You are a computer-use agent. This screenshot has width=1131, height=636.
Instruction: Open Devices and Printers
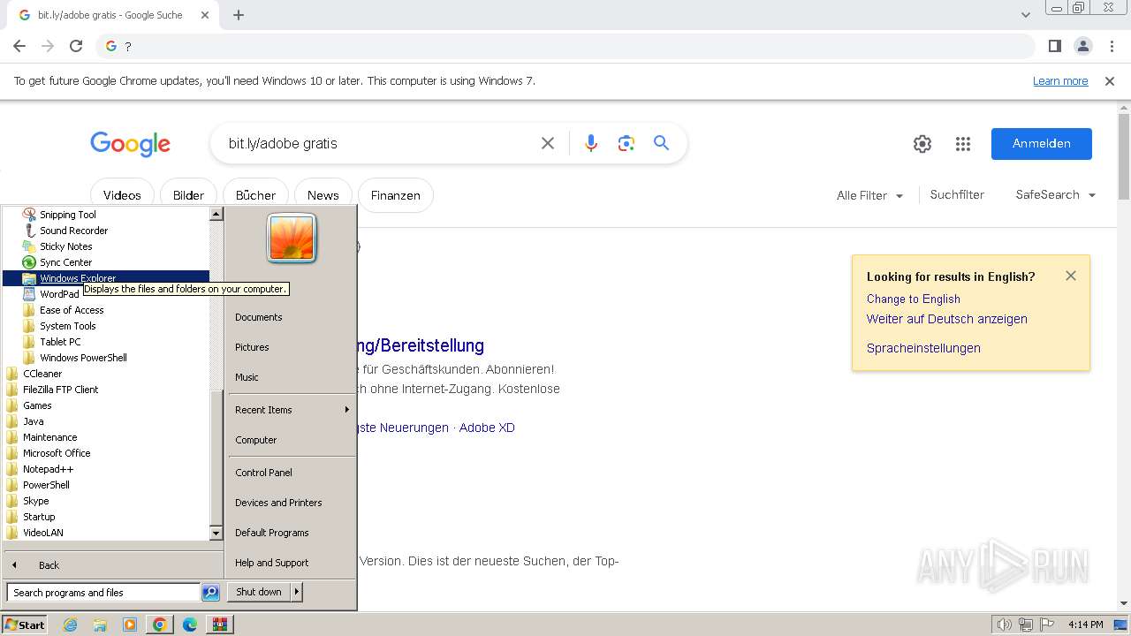(x=278, y=503)
